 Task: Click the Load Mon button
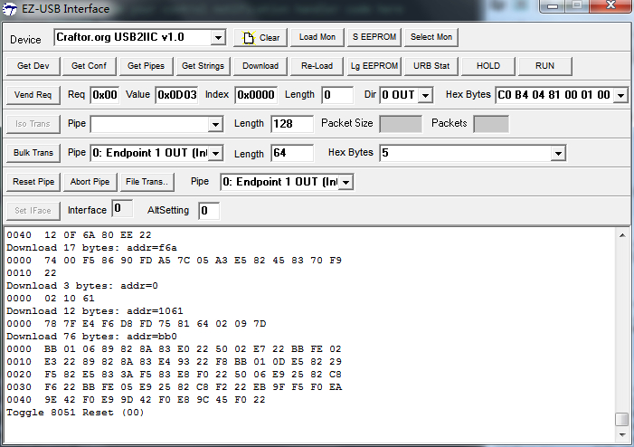[317, 37]
